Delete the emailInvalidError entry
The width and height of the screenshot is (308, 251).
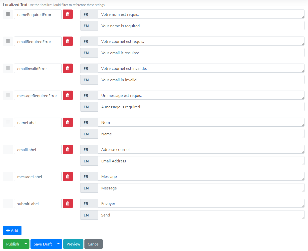68,68
